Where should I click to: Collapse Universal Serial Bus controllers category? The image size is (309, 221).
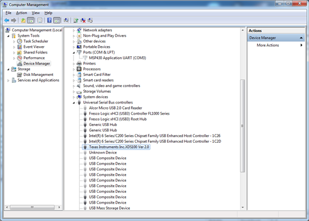tap(74, 102)
